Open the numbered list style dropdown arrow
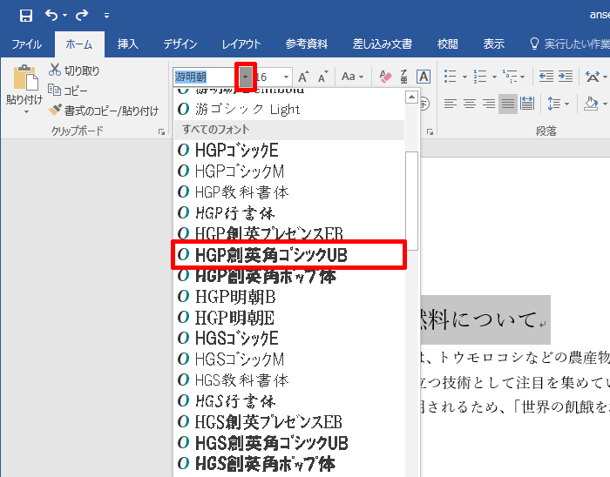This screenshot has height=477, width=610. pyautogui.click(x=494, y=77)
